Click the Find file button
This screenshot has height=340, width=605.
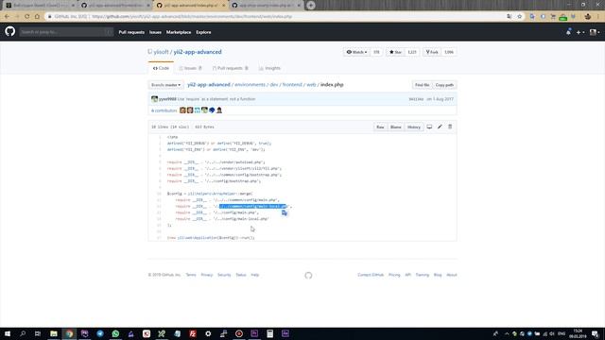pos(423,85)
